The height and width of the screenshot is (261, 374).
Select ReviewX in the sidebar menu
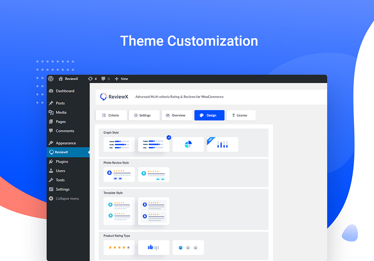(x=68, y=152)
